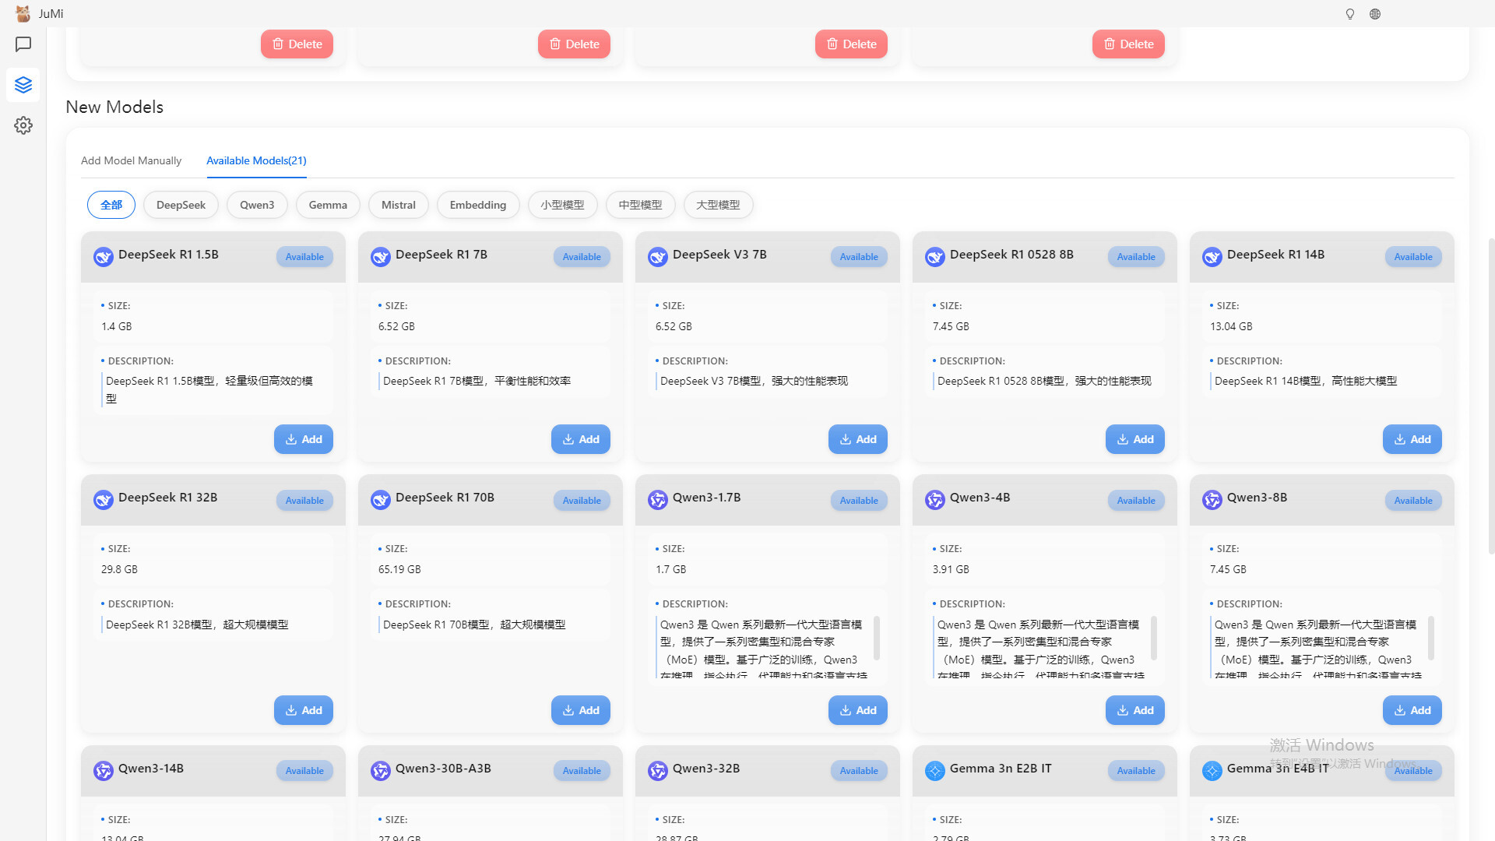1495x841 pixels.
Task: Open the chat panel from the sidebar
Action: point(23,44)
